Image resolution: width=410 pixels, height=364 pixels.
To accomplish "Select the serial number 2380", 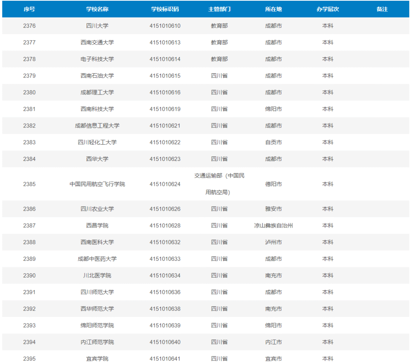I will (29, 92).
